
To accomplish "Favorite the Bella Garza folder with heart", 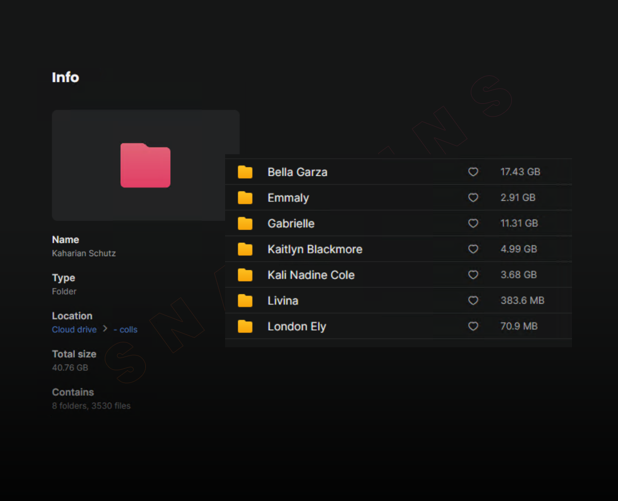I will click(473, 172).
